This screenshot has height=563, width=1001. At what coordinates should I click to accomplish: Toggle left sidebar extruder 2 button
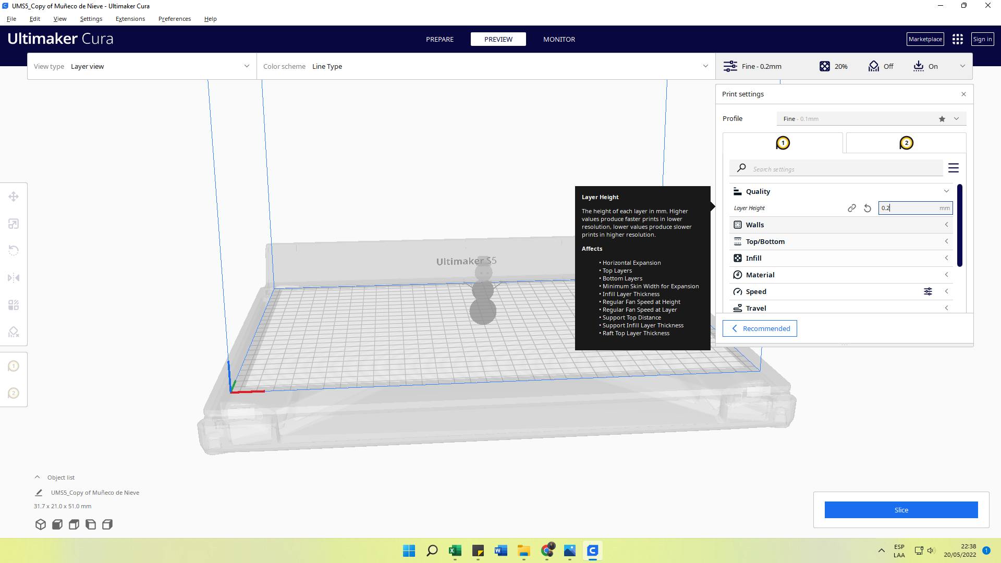14,393
